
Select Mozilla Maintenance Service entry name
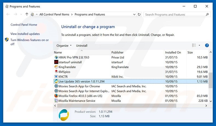click(x=77, y=101)
